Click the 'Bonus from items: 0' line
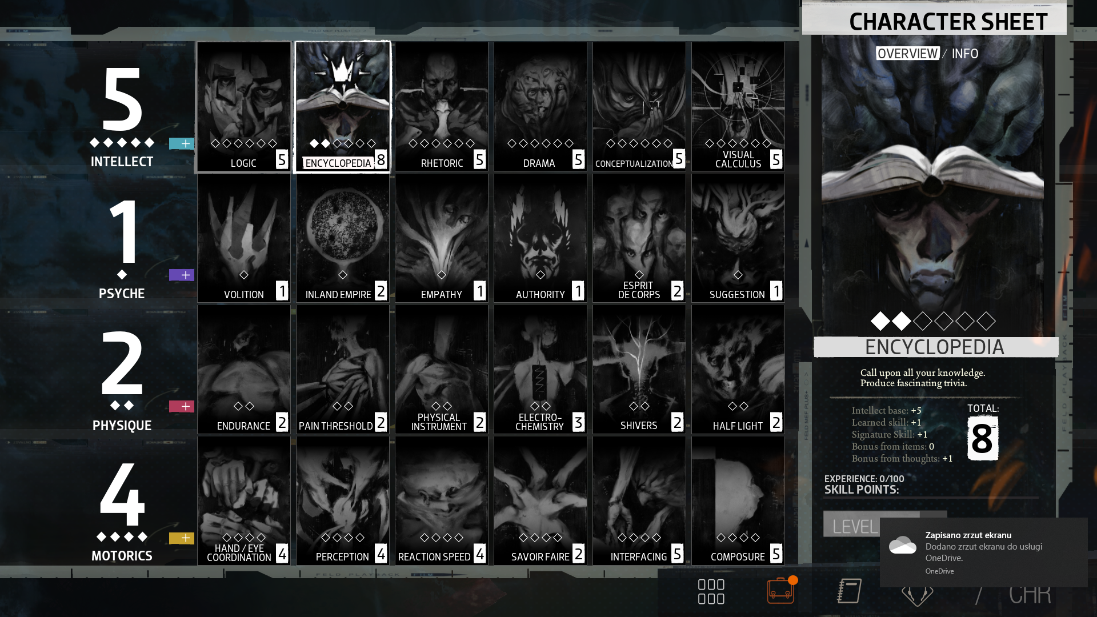The width and height of the screenshot is (1097, 617). [x=893, y=447]
